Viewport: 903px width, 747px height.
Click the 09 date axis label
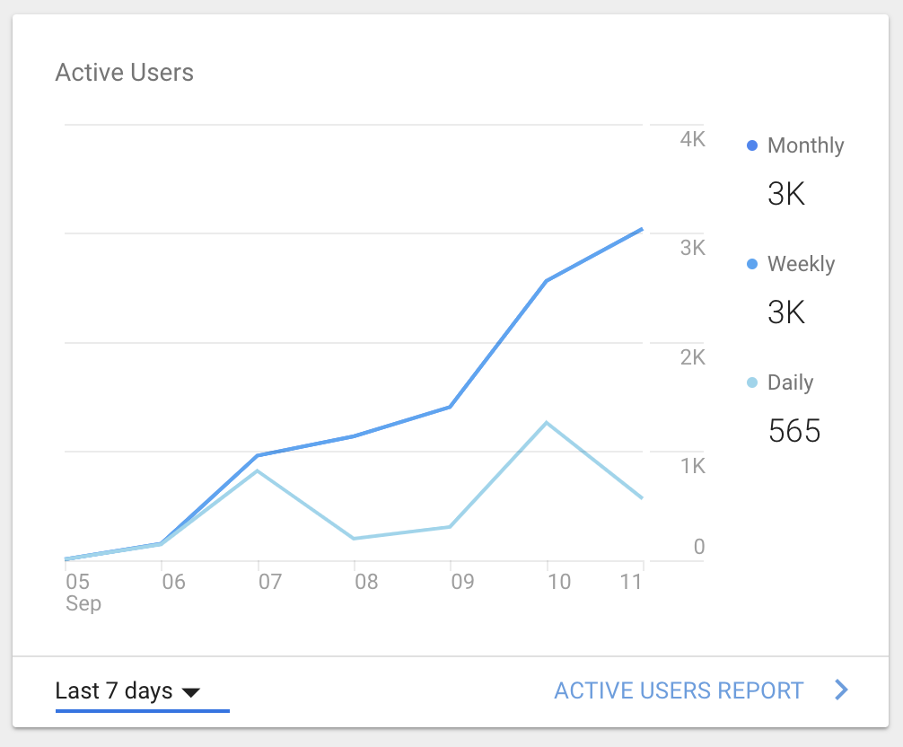[x=462, y=582]
